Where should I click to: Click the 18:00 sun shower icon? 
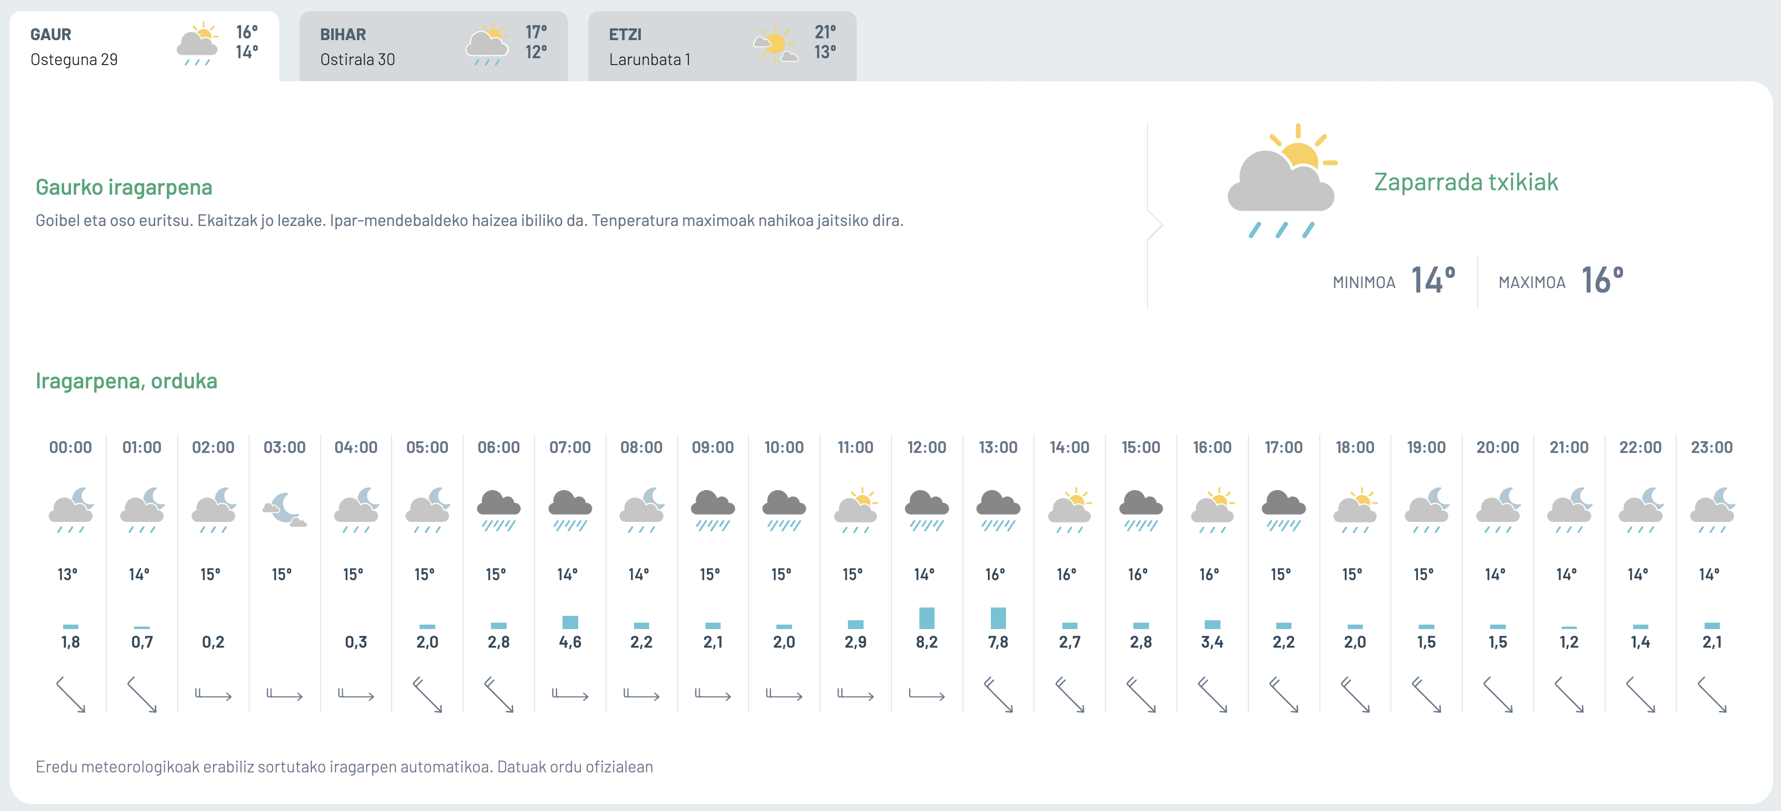pyautogui.click(x=1355, y=511)
